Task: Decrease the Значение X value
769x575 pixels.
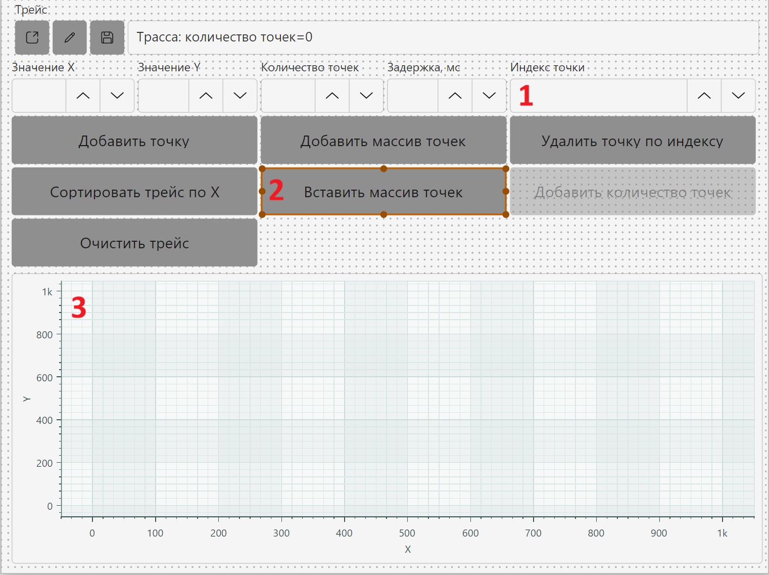Action: tap(117, 96)
